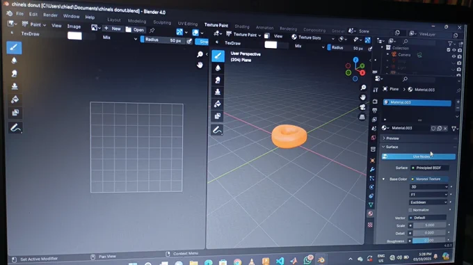473x265 pixels.
Task: Select the Draw brush in 3D viewport toolbar
Action: tap(218, 56)
